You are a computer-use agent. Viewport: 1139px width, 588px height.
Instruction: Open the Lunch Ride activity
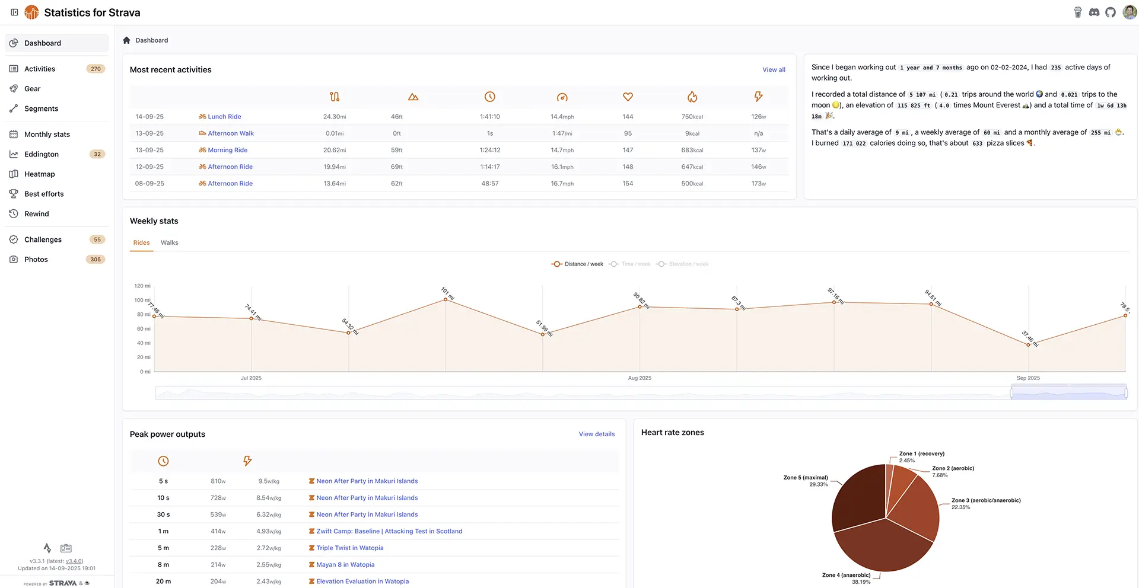(x=224, y=117)
